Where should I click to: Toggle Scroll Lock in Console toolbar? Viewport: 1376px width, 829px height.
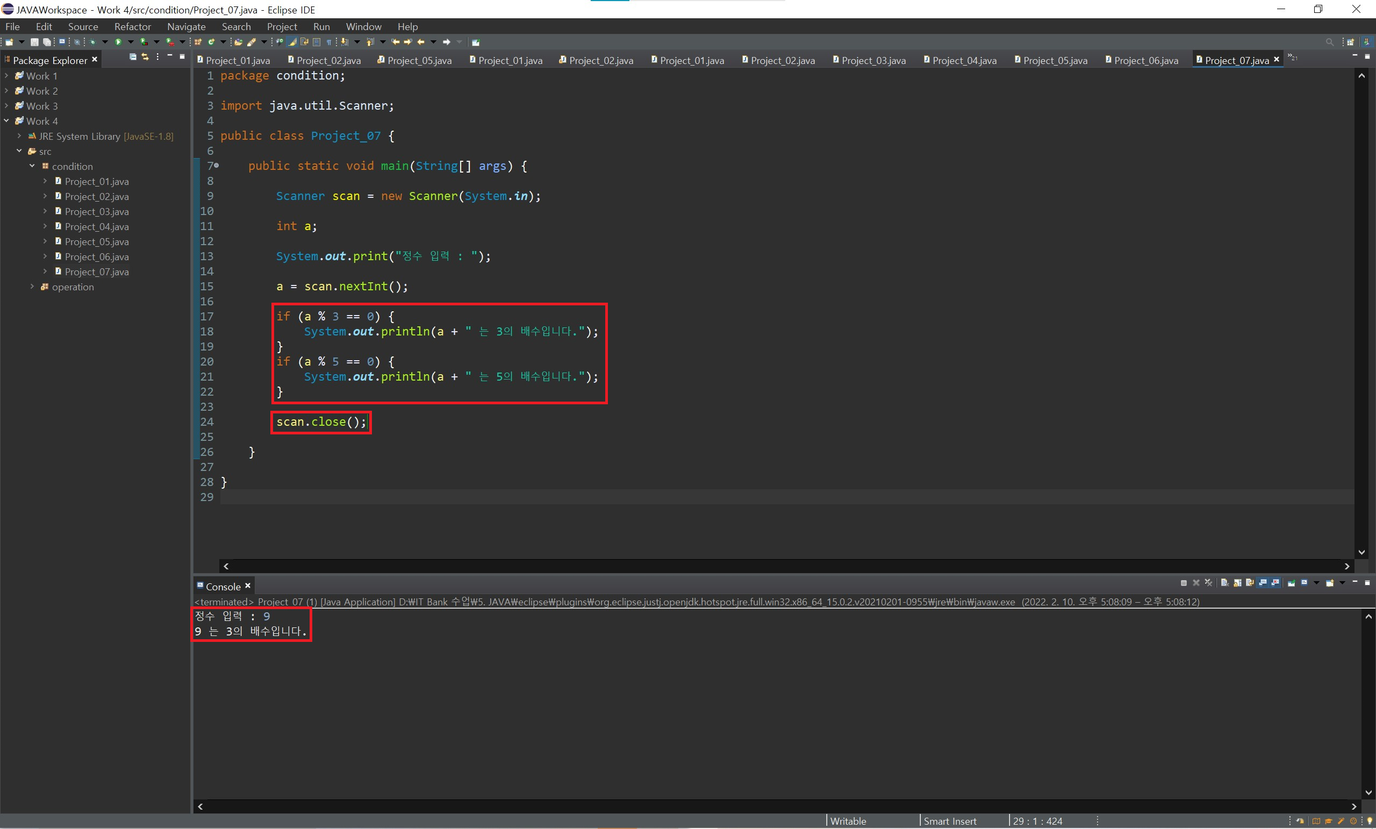point(1237,583)
